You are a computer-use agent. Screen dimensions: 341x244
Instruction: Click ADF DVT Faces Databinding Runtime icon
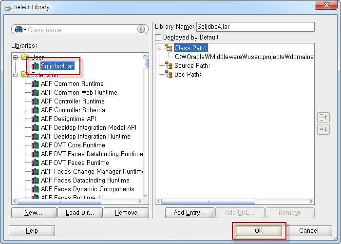tap(35, 154)
